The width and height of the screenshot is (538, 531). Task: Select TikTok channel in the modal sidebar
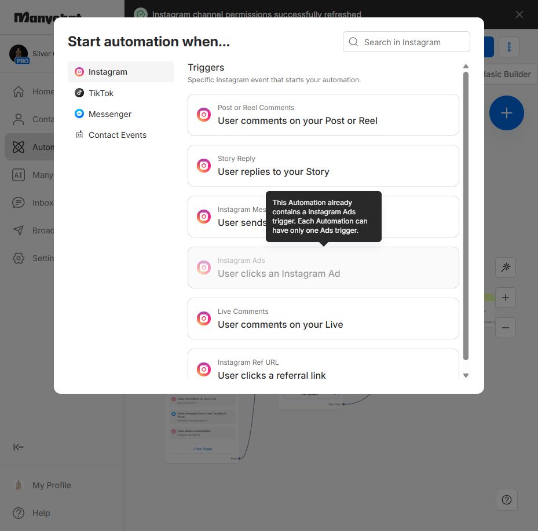click(x=120, y=93)
